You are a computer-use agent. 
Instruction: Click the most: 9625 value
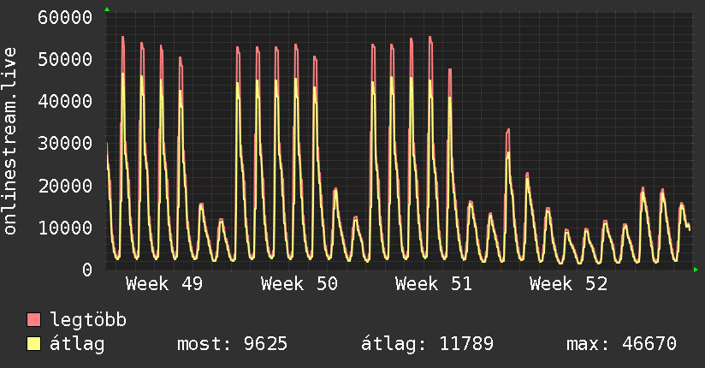(x=232, y=344)
